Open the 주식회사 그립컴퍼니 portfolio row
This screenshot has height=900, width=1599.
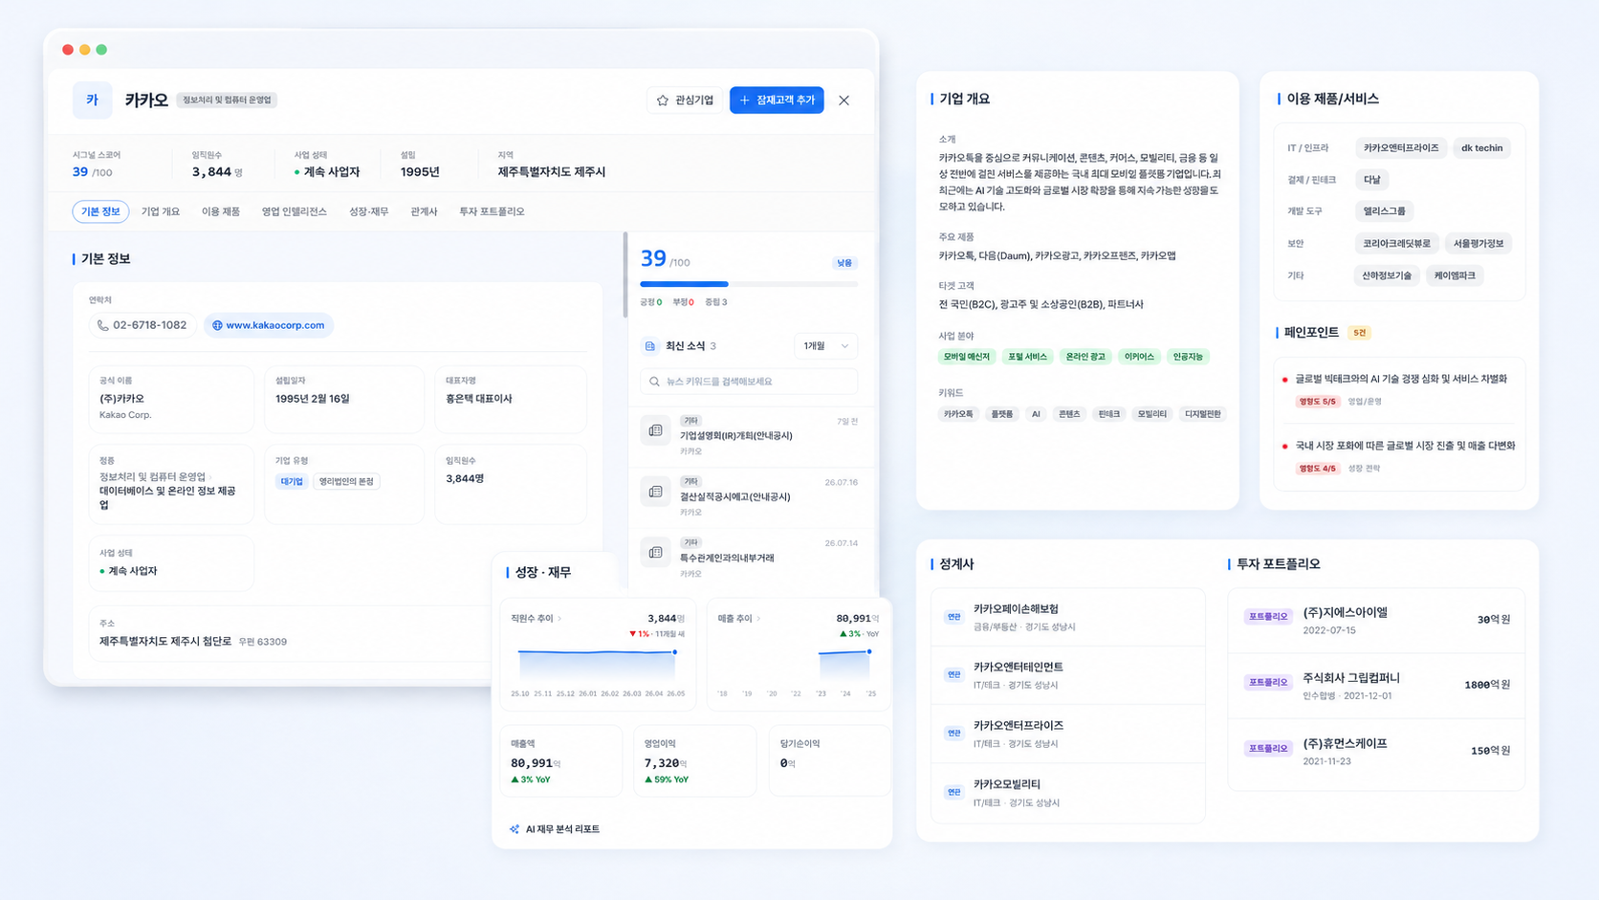coord(1376,685)
